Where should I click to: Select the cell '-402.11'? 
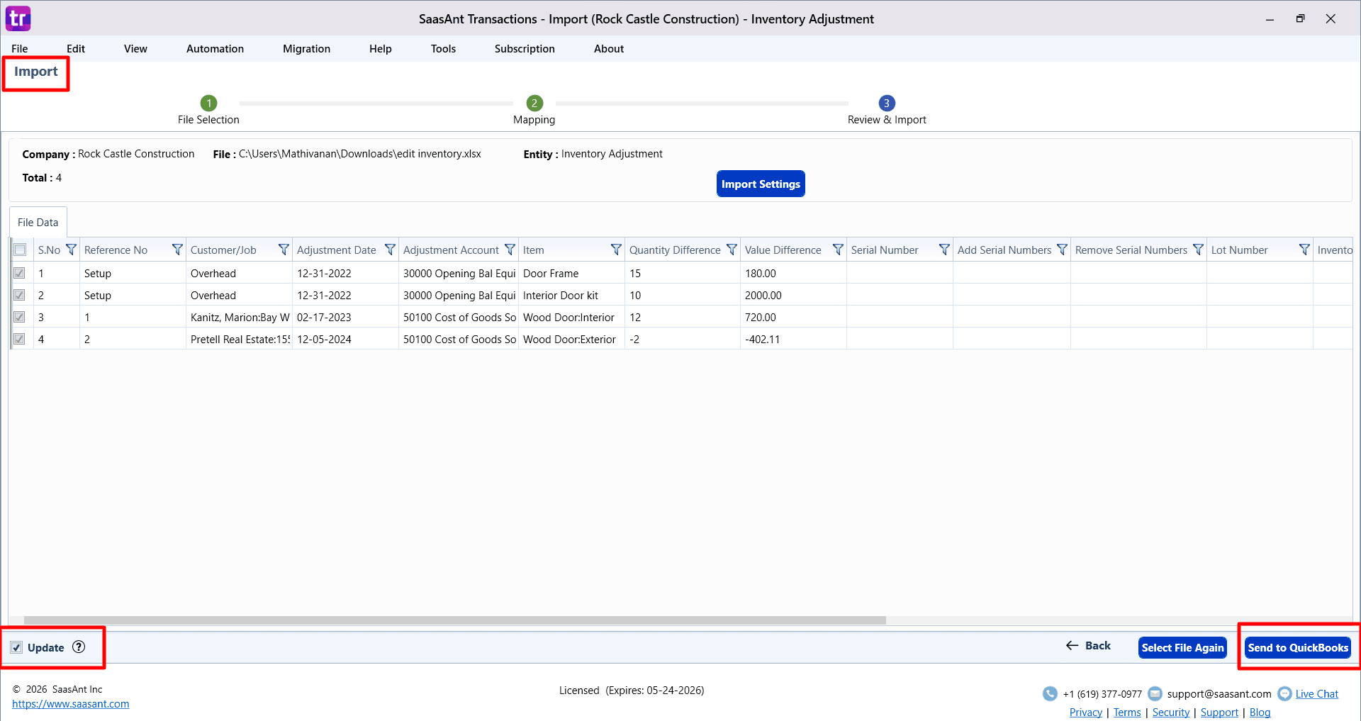click(x=793, y=339)
